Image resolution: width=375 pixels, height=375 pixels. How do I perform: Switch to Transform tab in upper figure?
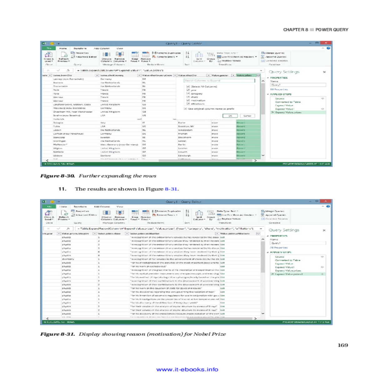point(80,48)
